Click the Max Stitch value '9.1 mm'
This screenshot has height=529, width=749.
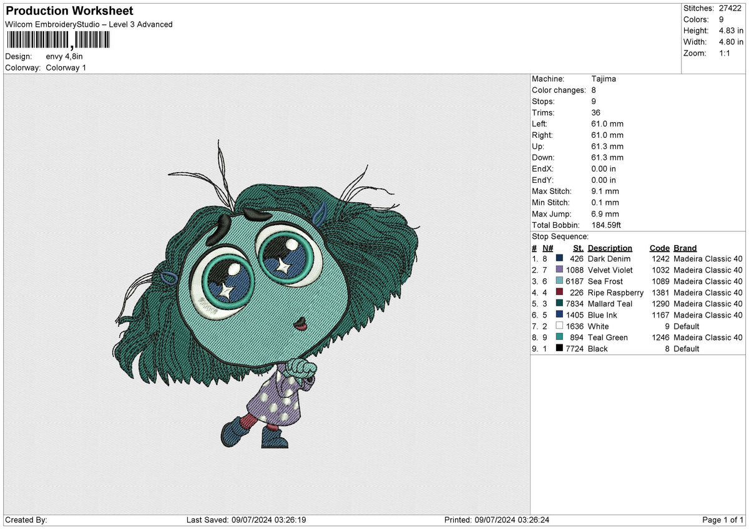pyautogui.click(x=605, y=191)
